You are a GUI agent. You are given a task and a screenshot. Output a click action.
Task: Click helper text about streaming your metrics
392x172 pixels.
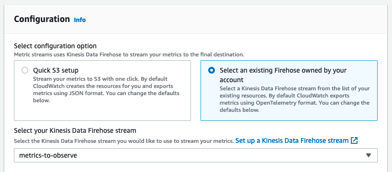click(124, 141)
